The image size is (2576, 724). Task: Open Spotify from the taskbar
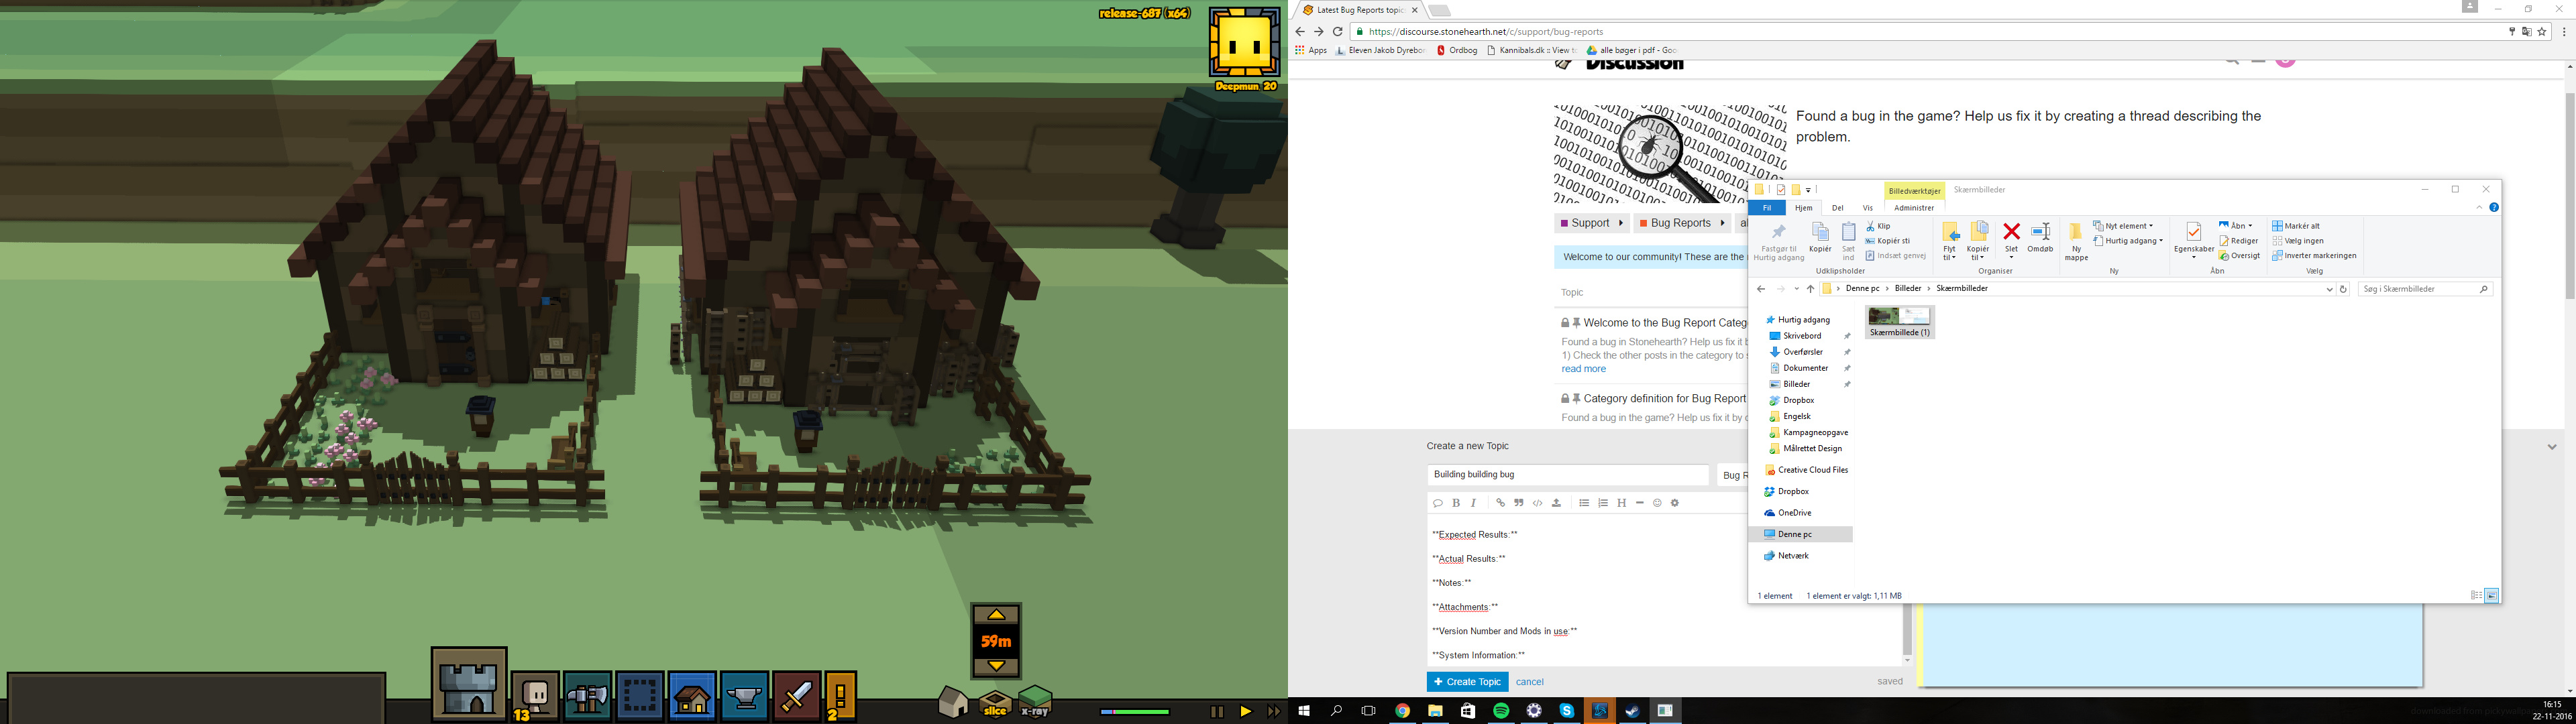pos(1500,711)
